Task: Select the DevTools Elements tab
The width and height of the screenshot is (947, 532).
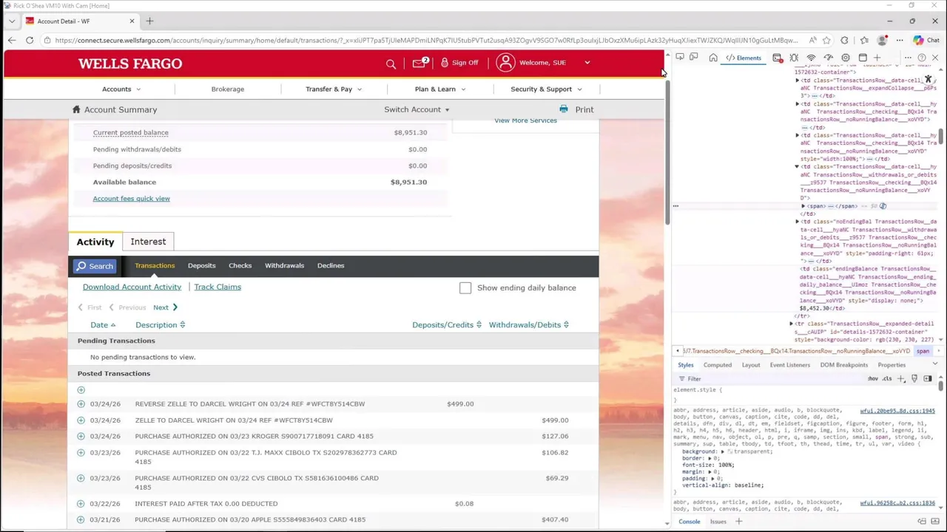Action: coord(744,58)
